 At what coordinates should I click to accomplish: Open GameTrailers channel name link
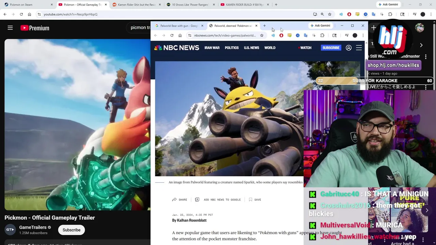33,227
